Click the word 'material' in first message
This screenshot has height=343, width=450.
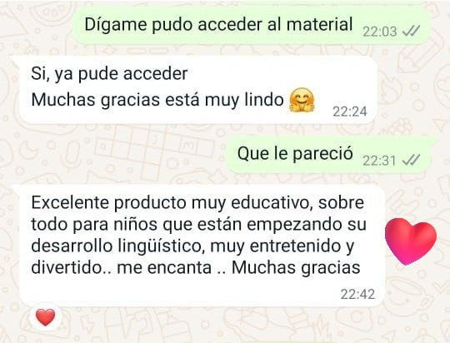[319, 24]
